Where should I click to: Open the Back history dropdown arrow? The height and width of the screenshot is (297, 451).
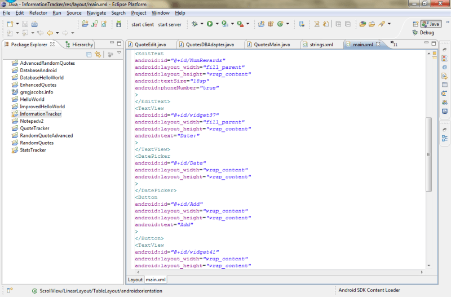tap(58, 33)
